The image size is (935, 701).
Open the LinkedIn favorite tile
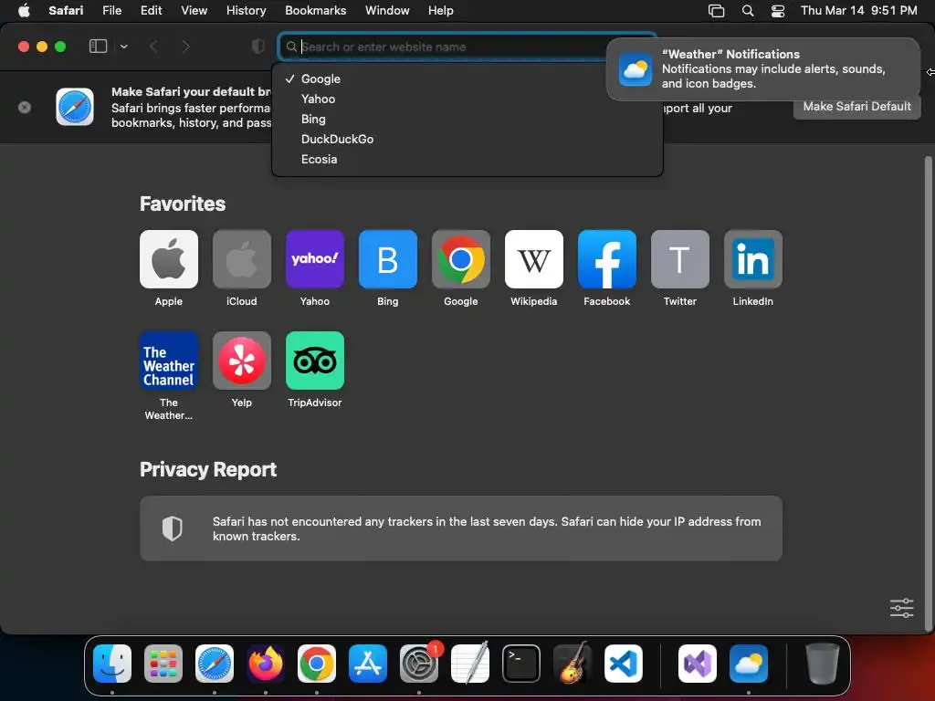(x=753, y=259)
